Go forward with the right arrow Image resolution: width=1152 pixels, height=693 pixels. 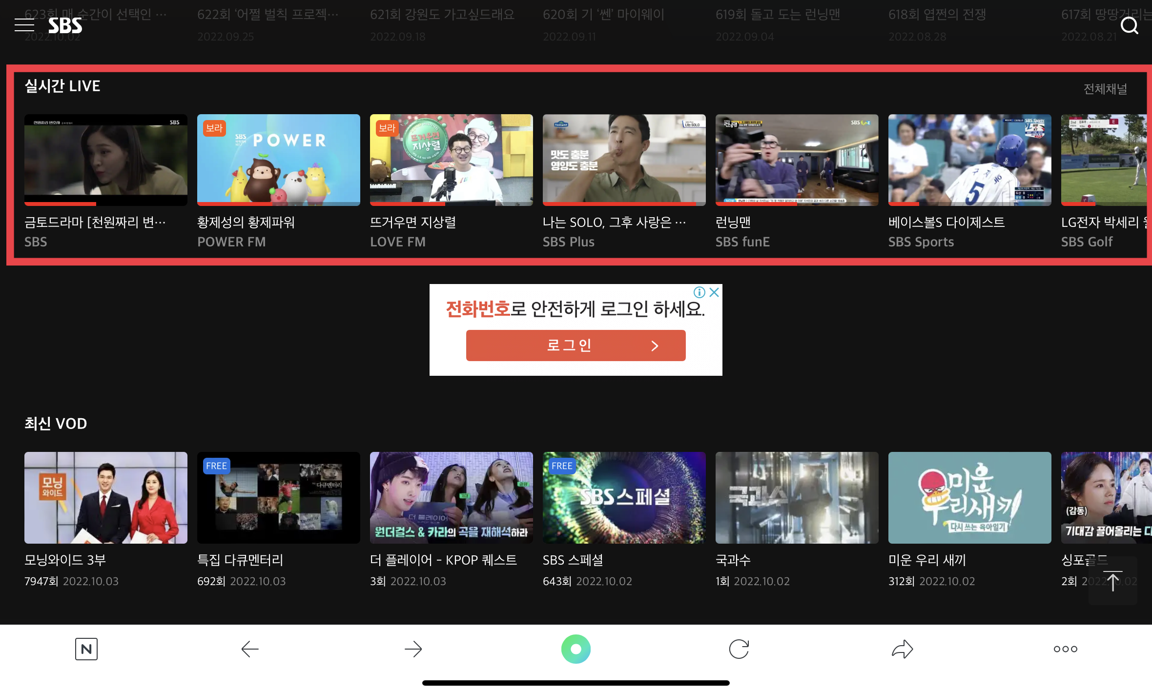(413, 649)
